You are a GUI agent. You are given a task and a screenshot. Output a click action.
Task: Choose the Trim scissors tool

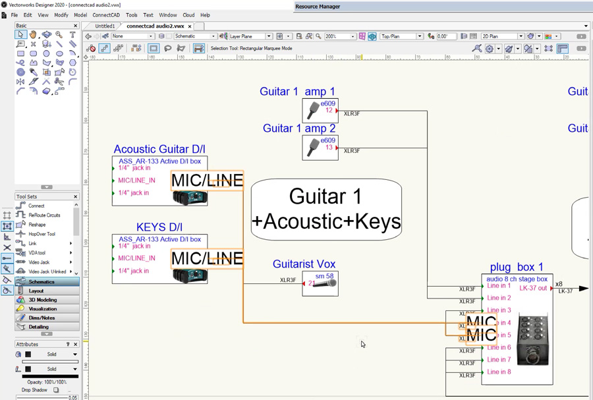click(x=59, y=81)
